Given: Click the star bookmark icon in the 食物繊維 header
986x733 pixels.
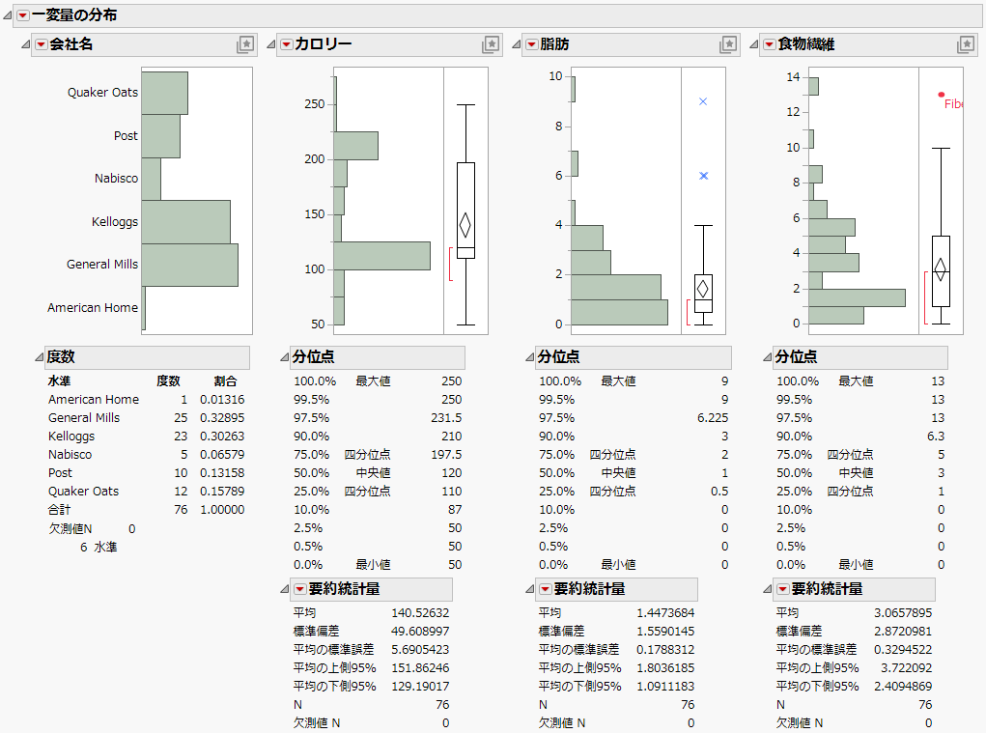Looking at the screenshot, I should (x=965, y=43).
